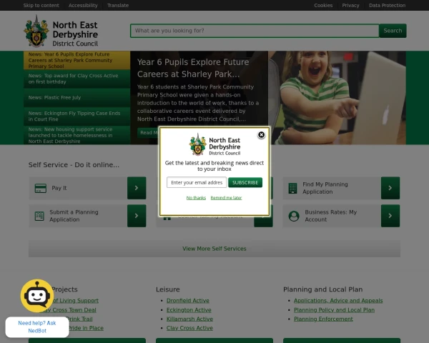Click the council crest logo in header

(x=36, y=31)
